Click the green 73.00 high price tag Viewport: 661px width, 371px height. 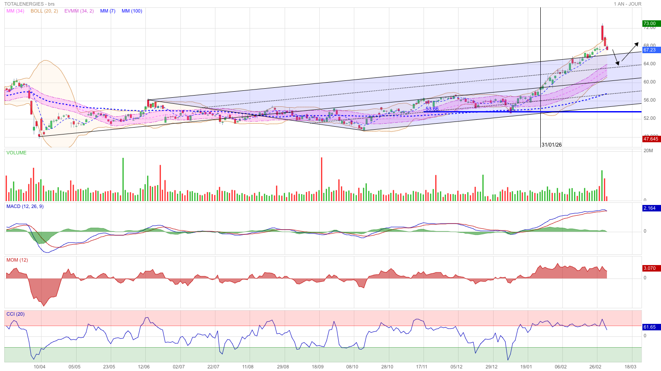point(650,24)
